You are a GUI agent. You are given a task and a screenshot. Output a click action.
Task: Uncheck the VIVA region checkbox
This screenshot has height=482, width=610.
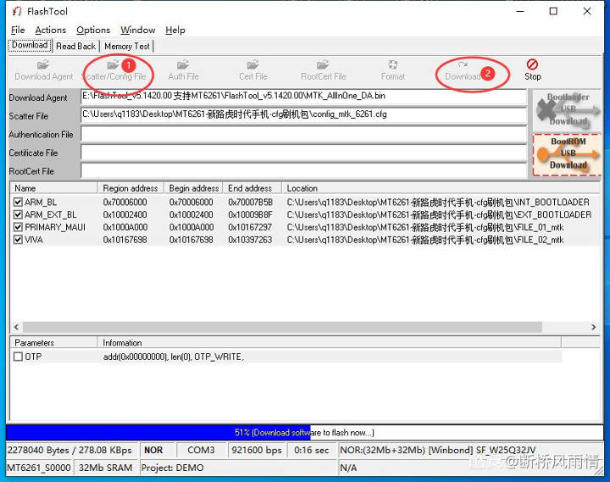(x=18, y=240)
